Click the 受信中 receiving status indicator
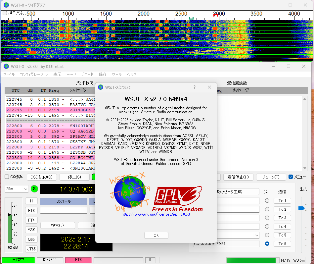The width and height of the screenshot is (314, 264). point(18,260)
